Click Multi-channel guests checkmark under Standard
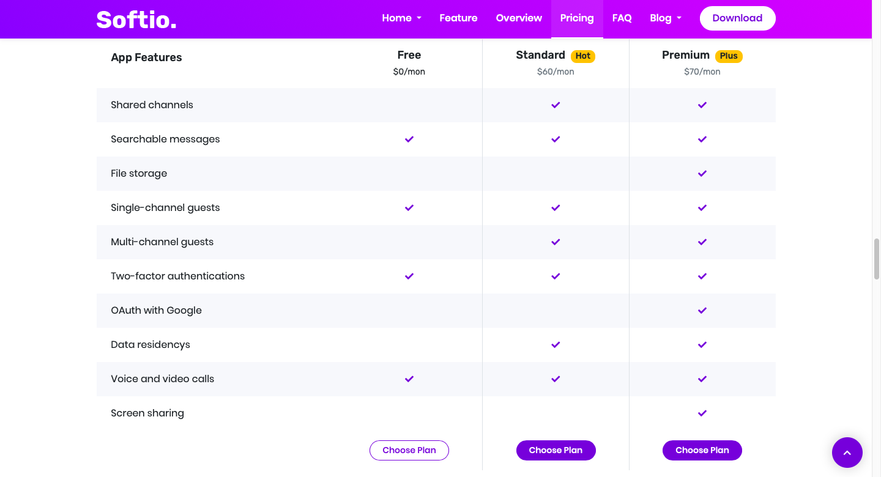 pos(556,242)
